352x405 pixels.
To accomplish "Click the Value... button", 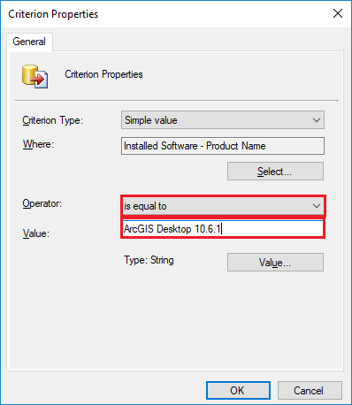I will 275,262.
